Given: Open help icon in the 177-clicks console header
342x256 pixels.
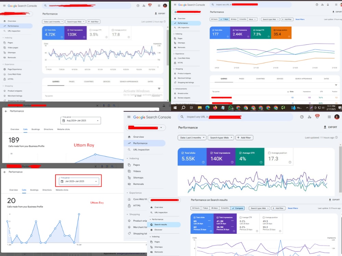Looking at the screenshot, I should click(x=317, y=4).
